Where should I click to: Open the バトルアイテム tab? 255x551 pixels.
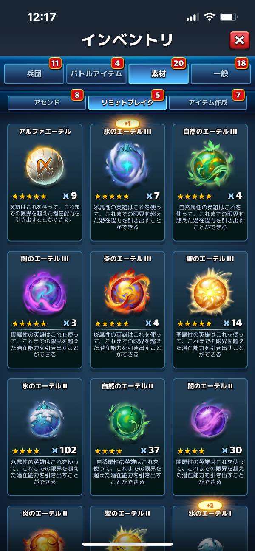pos(96,74)
